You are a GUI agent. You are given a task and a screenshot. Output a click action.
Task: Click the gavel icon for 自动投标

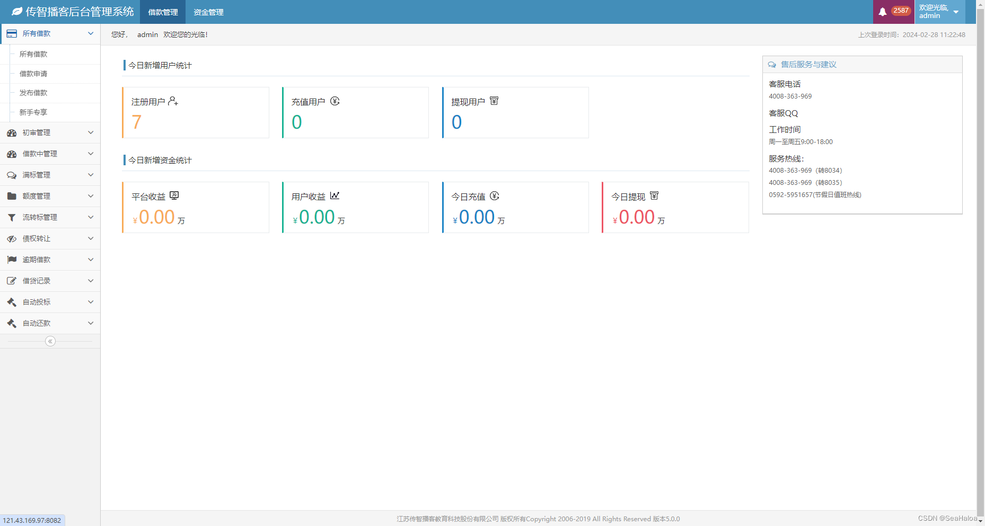(x=12, y=302)
